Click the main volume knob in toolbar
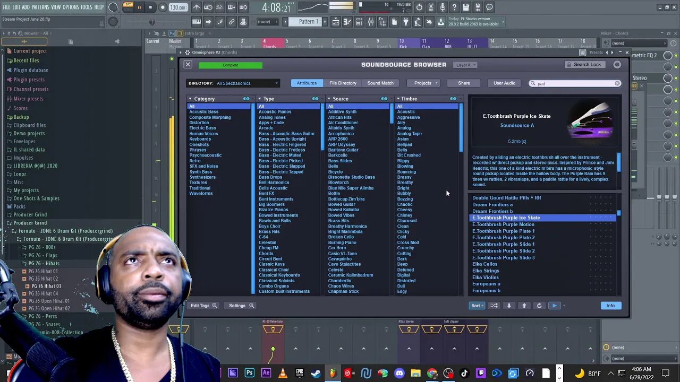Viewport: 680px width, 382px height. 113,7
